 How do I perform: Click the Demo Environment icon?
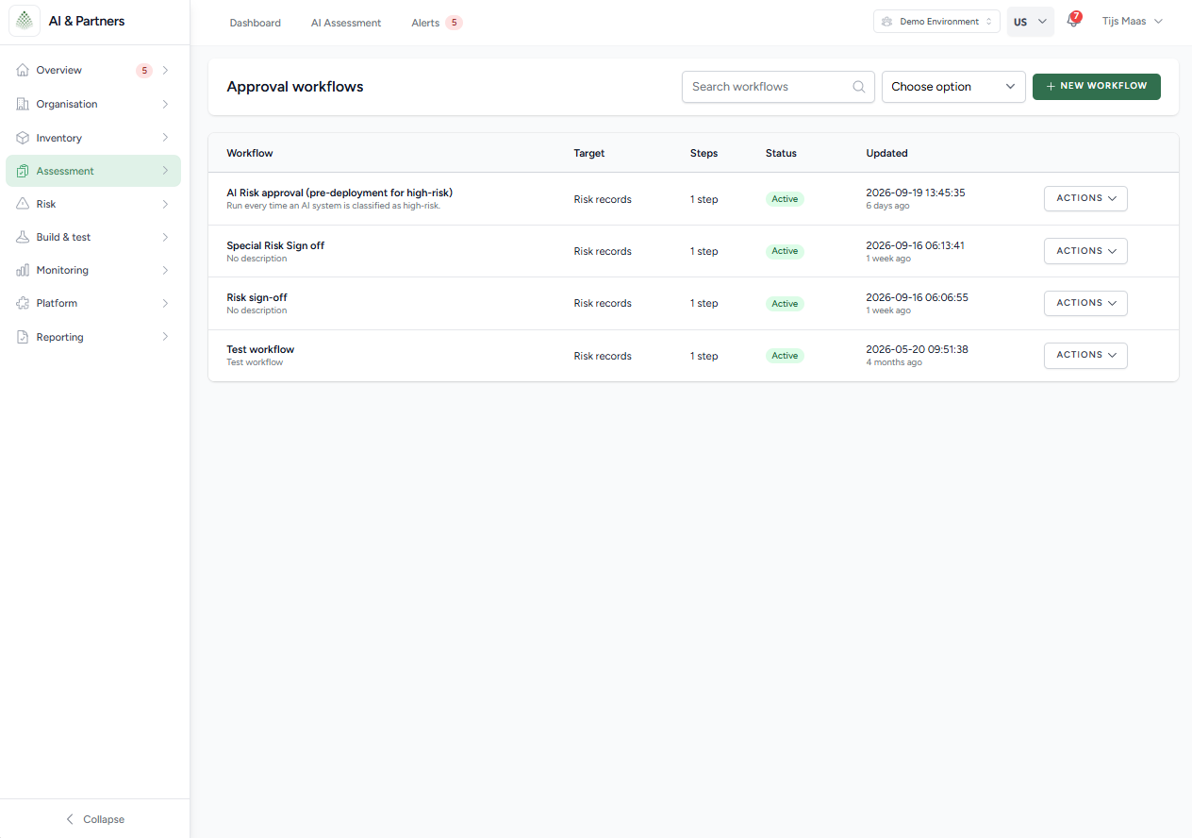[887, 22]
